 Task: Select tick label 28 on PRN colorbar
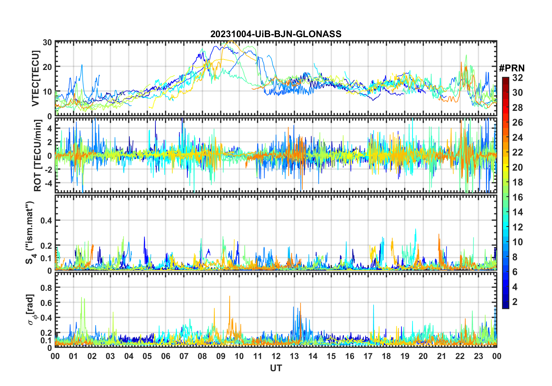click(517, 108)
